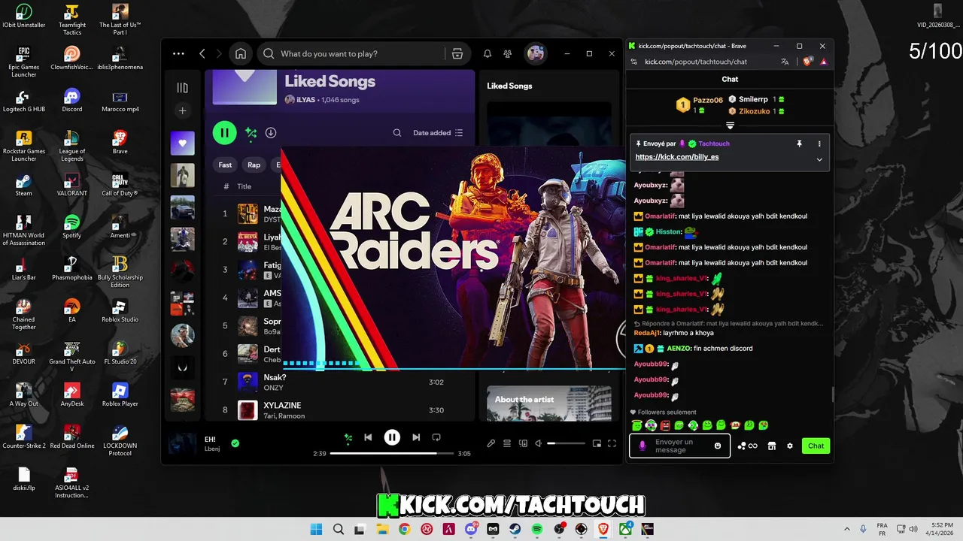Toggle repeat mode
Image resolution: width=963 pixels, height=541 pixels.
pos(436,437)
